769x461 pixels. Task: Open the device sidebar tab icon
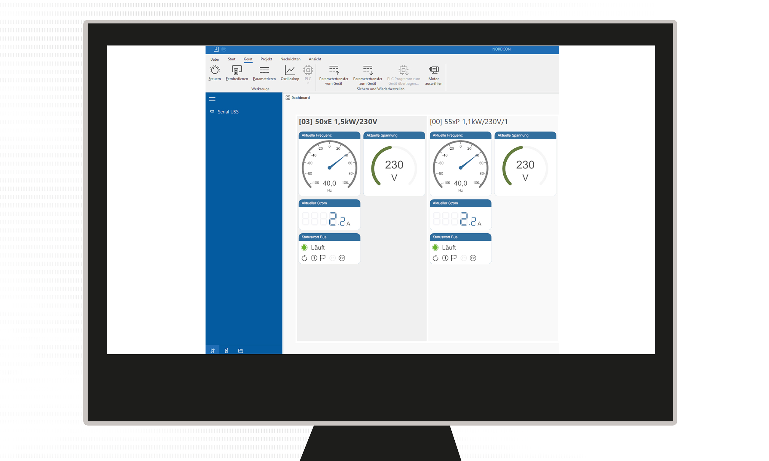click(227, 351)
